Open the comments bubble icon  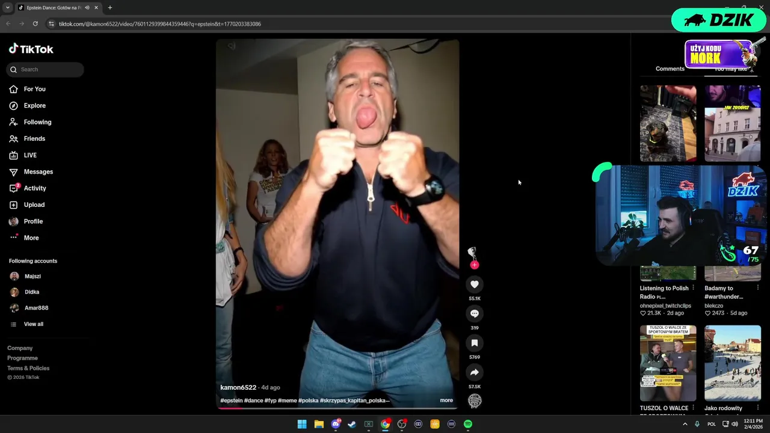point(475,313)
